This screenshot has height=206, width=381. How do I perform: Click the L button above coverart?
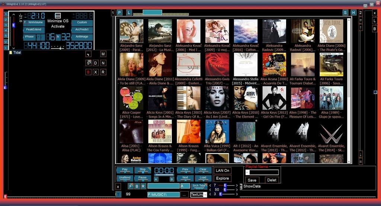[x=129, y=13]
